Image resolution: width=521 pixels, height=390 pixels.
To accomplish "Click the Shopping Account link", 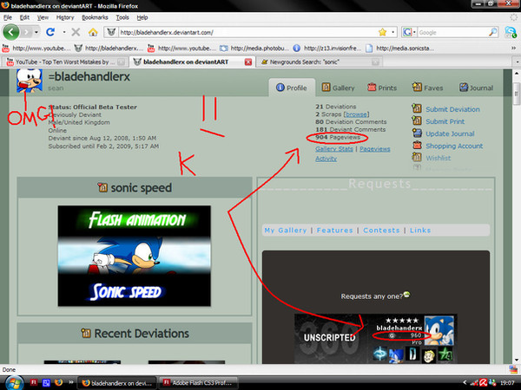I will (x=454, y=146).
